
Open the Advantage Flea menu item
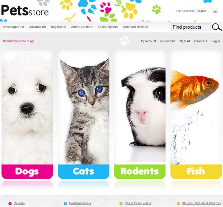pos(13,27)
